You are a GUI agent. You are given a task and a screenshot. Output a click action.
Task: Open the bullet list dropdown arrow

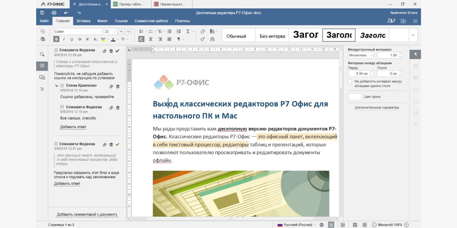click(145, 32)
